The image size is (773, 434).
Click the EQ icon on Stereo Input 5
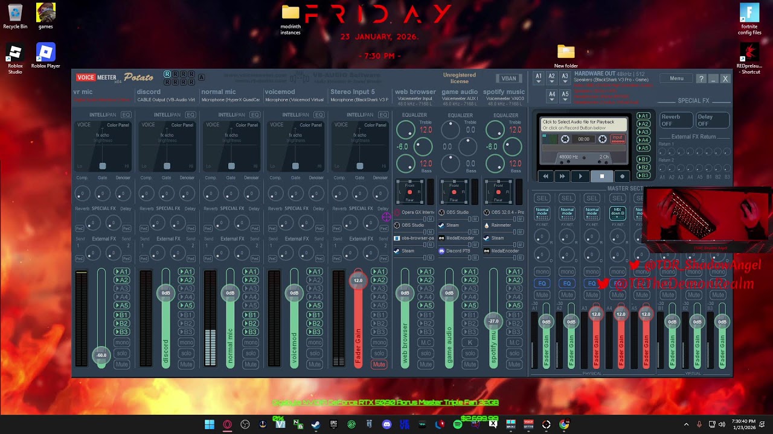click(x=383, y=115)
